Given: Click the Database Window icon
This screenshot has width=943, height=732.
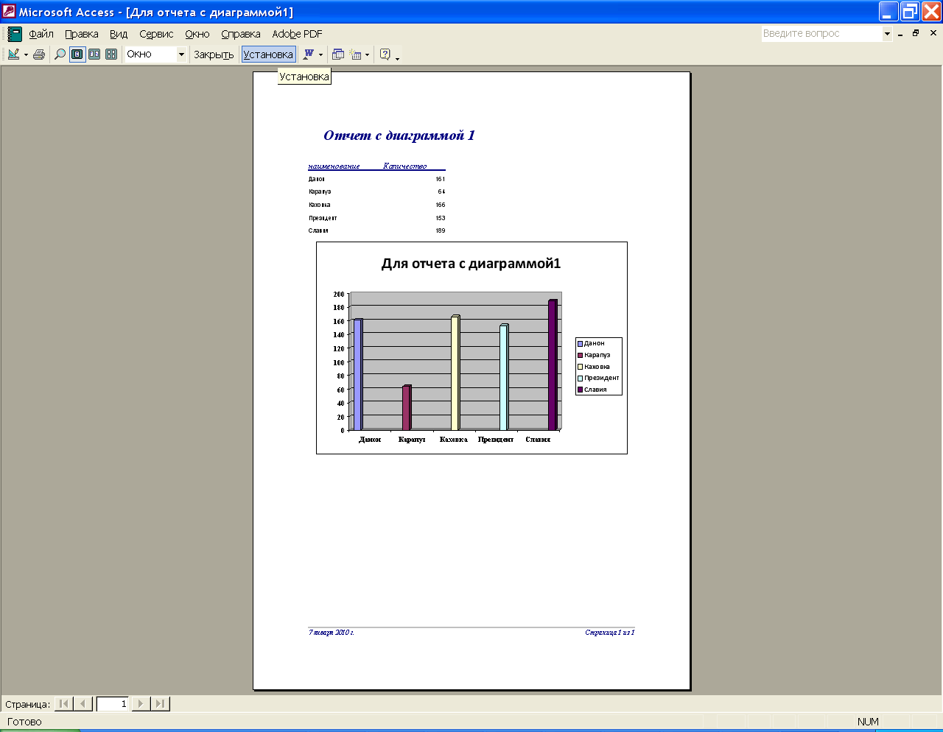Looking at the screenshot, I should (338, 54).
